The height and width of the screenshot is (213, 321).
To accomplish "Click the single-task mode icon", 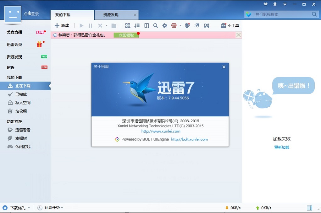I will click(x=147, y=25).
